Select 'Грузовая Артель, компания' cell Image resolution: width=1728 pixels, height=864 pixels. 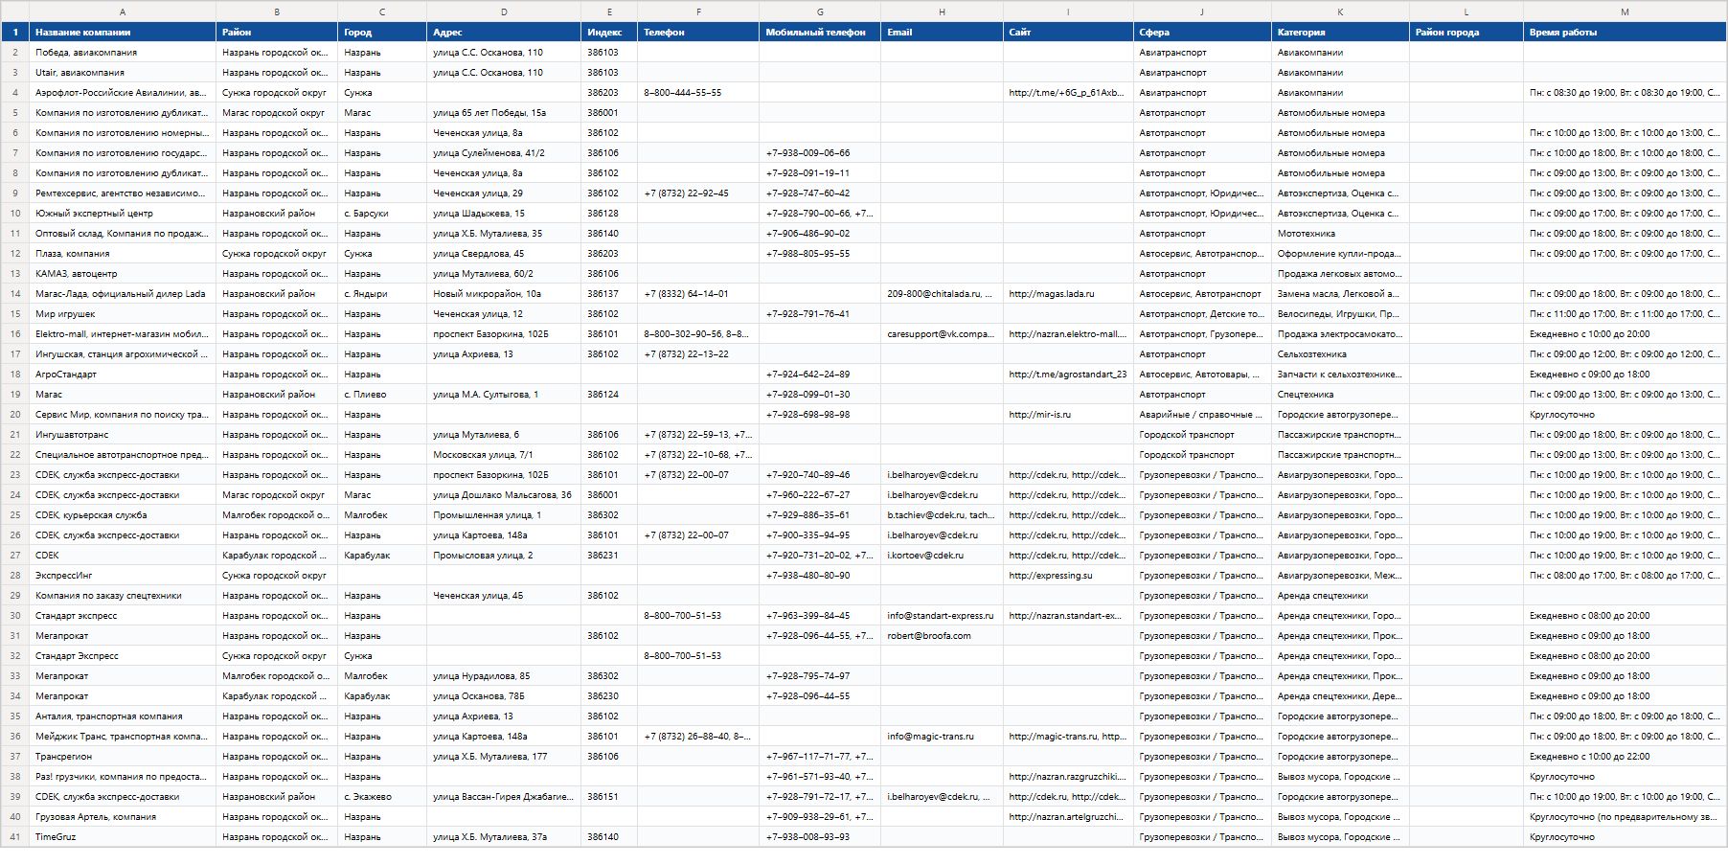coord(123,817)
